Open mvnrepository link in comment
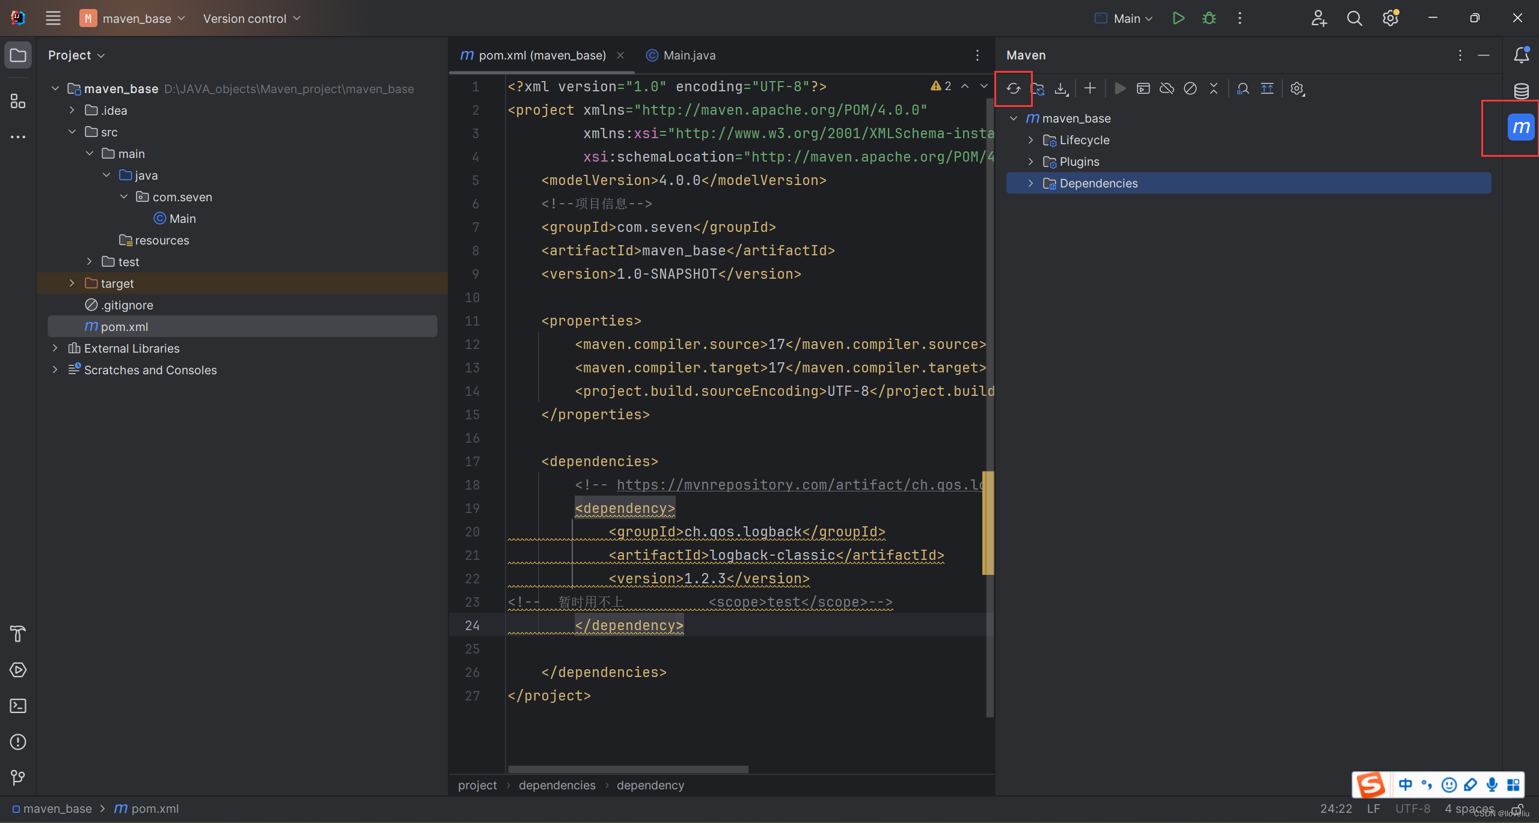1539x823 pixels. click(800, 485)
